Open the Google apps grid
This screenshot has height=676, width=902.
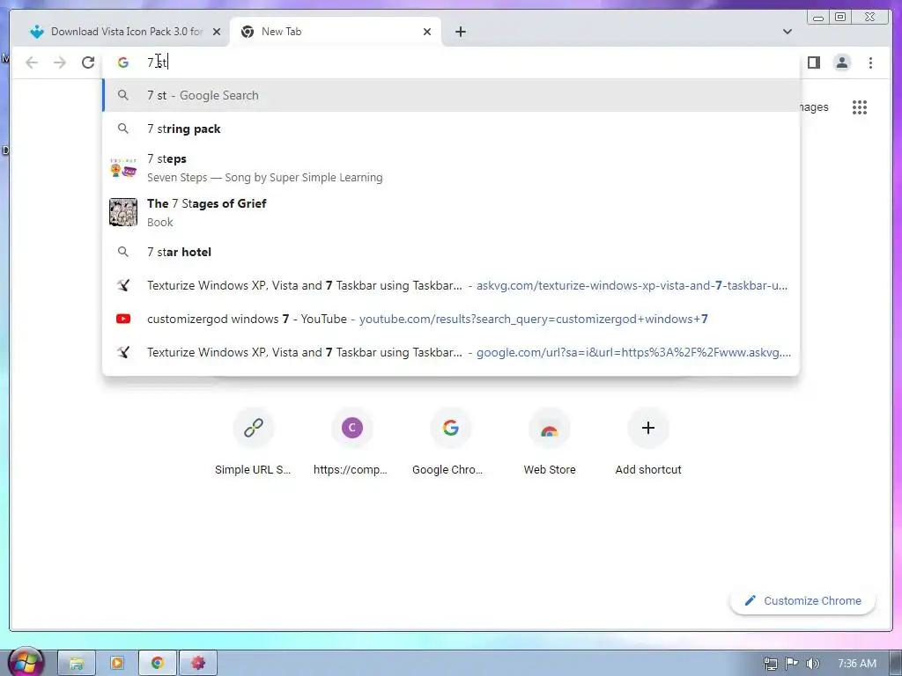[x=860, y=107]
